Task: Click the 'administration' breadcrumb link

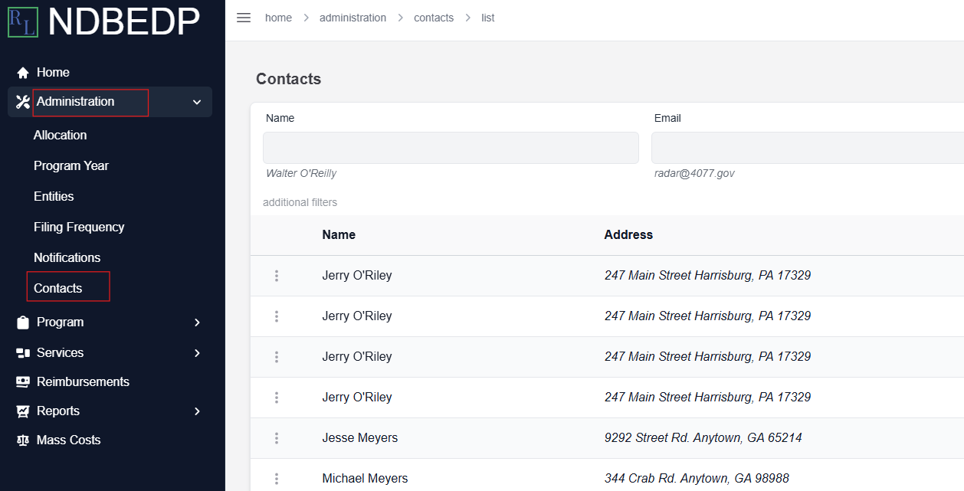Action: point(352,18)
